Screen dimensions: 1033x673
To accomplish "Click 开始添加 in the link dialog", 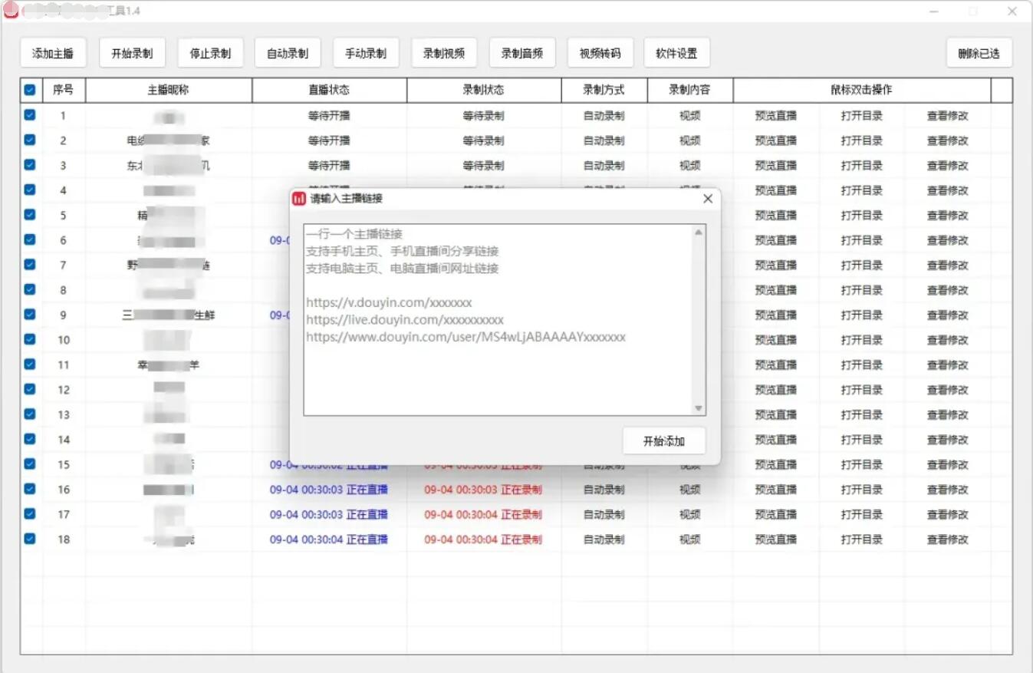I will pos(664,440).
